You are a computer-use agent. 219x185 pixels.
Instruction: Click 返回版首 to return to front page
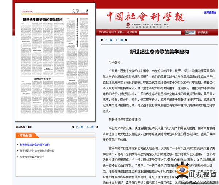point(132,32)
